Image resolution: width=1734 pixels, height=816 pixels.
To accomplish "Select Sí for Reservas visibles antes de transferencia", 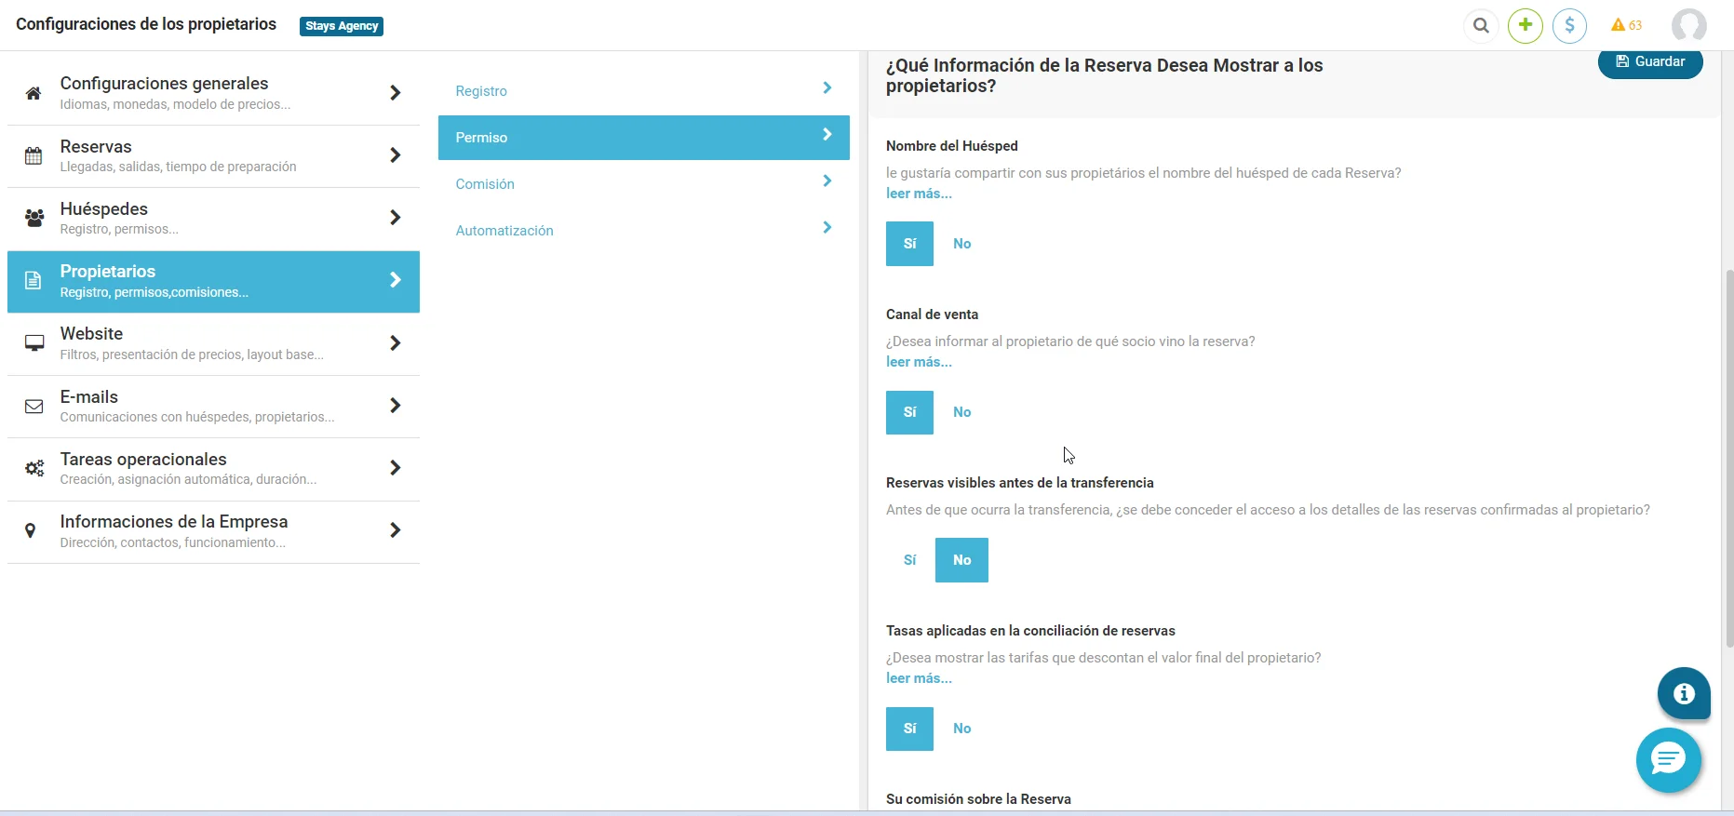I will tap(909, 560).
